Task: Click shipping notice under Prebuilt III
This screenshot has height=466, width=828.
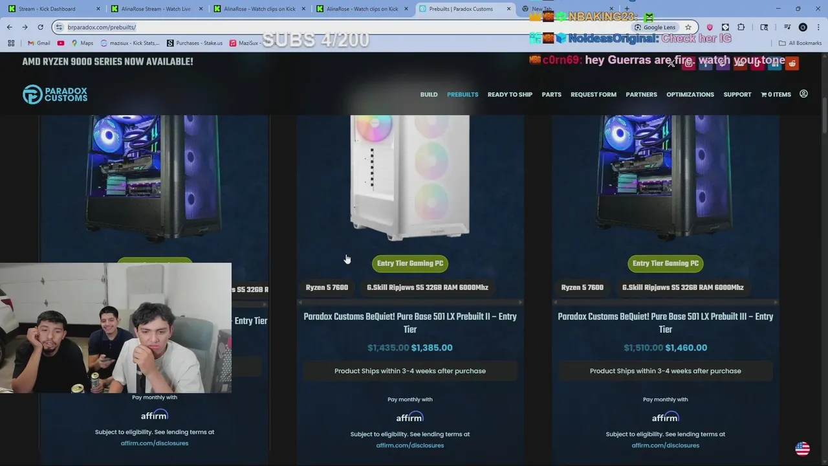Action: pos(666,371)
